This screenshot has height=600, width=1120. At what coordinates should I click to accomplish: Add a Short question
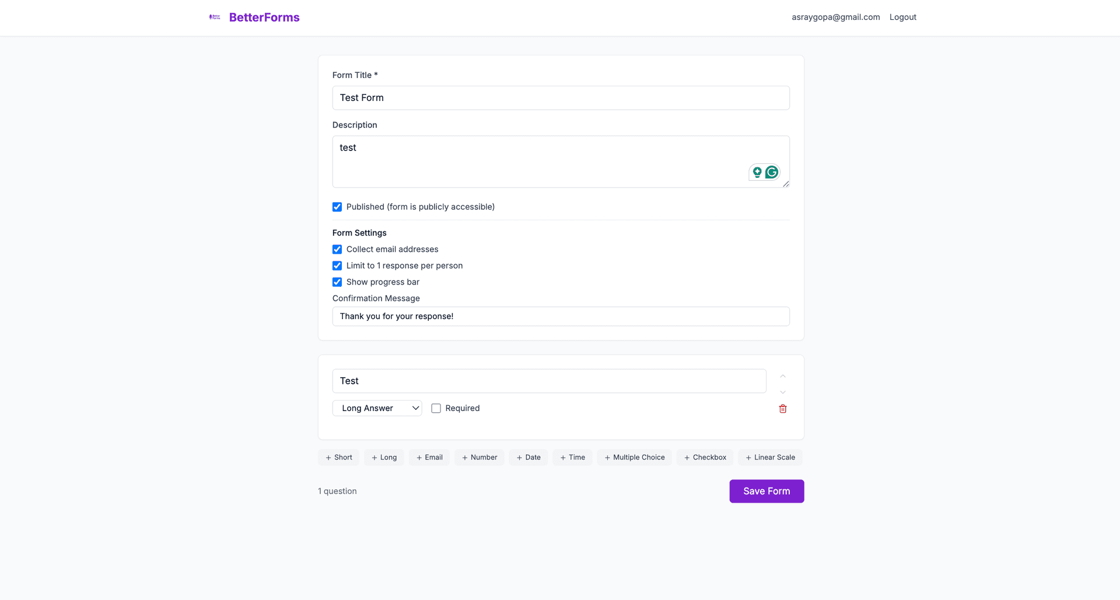pos(338,457)
